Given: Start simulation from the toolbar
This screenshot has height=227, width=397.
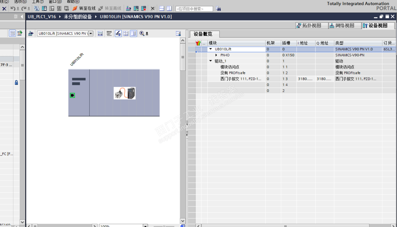Looking at the screenshot, I should (x=59, y=8).
